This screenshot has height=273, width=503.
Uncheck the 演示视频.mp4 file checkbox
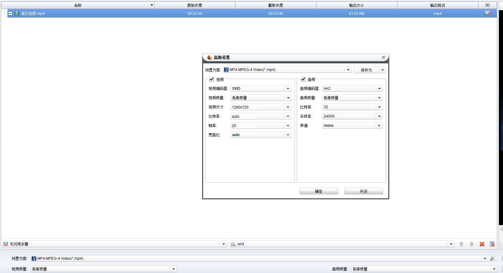(11, 14)
